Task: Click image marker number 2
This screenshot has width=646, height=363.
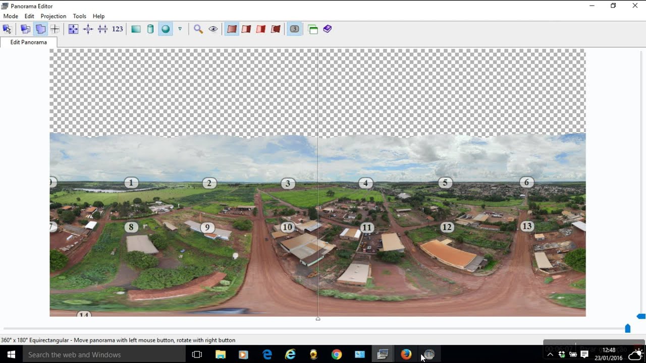Action: (x=209, y=183)
